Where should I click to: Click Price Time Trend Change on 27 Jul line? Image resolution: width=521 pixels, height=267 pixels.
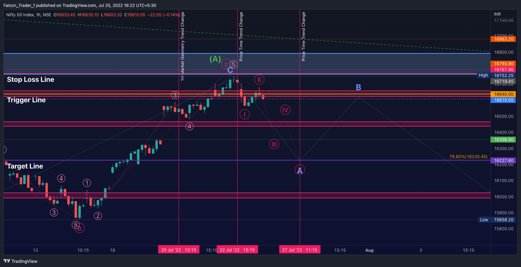304,36
